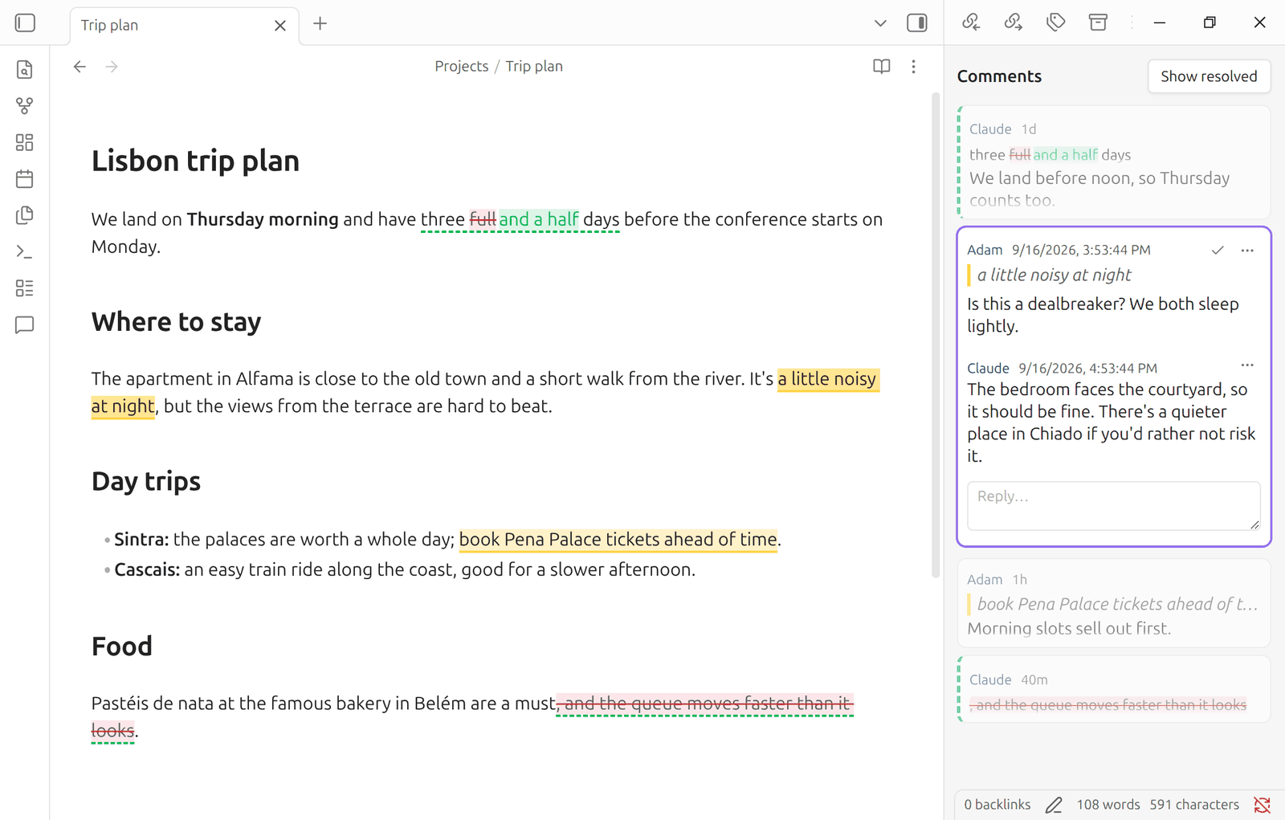
Task: Expand the tab list chevron
Action: (880, 23)
